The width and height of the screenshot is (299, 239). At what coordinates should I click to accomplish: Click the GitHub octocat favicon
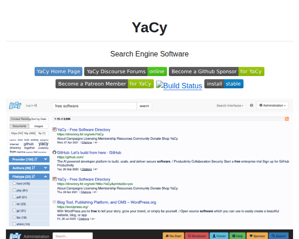54,152
